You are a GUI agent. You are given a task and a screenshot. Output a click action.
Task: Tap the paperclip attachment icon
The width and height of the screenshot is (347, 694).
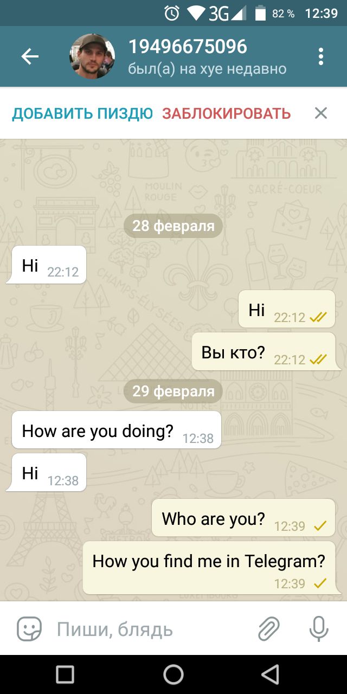[268, 629]
